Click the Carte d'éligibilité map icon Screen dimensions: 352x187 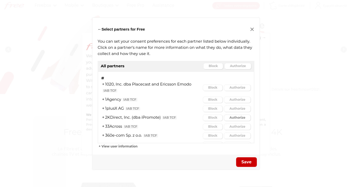pos(273,5)
